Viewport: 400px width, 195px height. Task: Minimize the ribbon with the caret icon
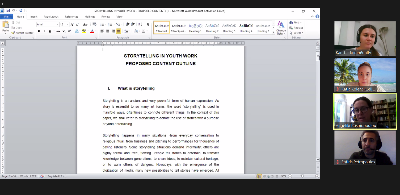[313, 16]
